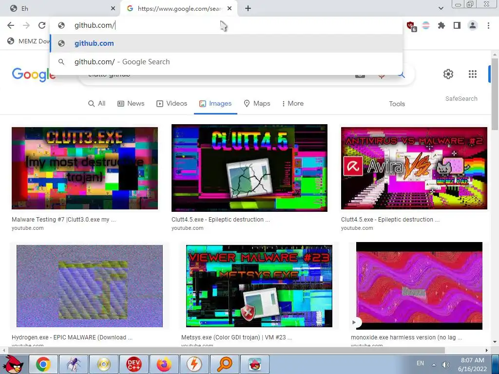
Task: Close the Eh tab
Action: pyautogui.click(x=113, y=9)
